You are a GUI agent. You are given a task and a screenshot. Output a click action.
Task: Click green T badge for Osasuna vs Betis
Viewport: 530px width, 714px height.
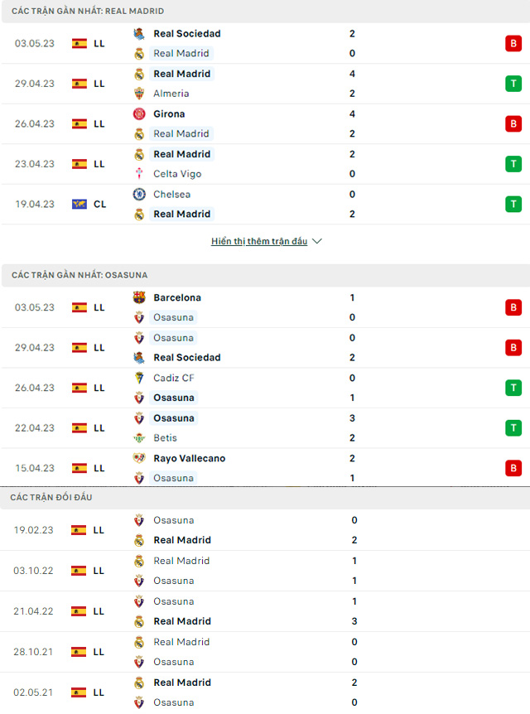click(x=513, y=428)
